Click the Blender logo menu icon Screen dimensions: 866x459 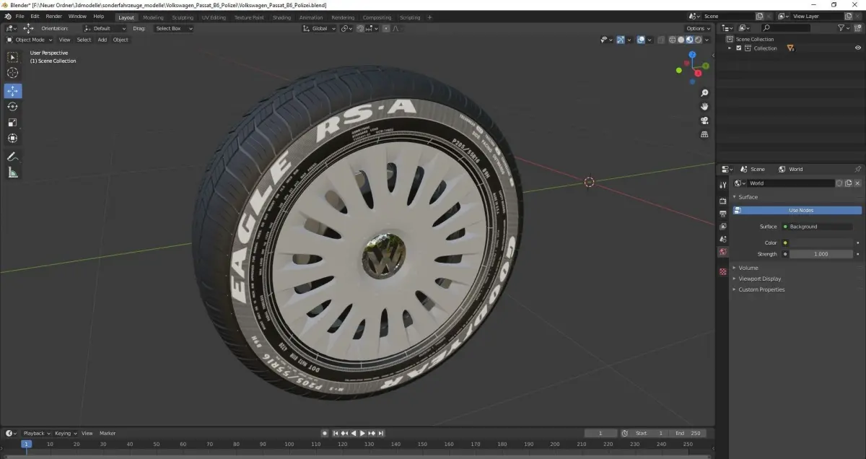pos(6,16)
